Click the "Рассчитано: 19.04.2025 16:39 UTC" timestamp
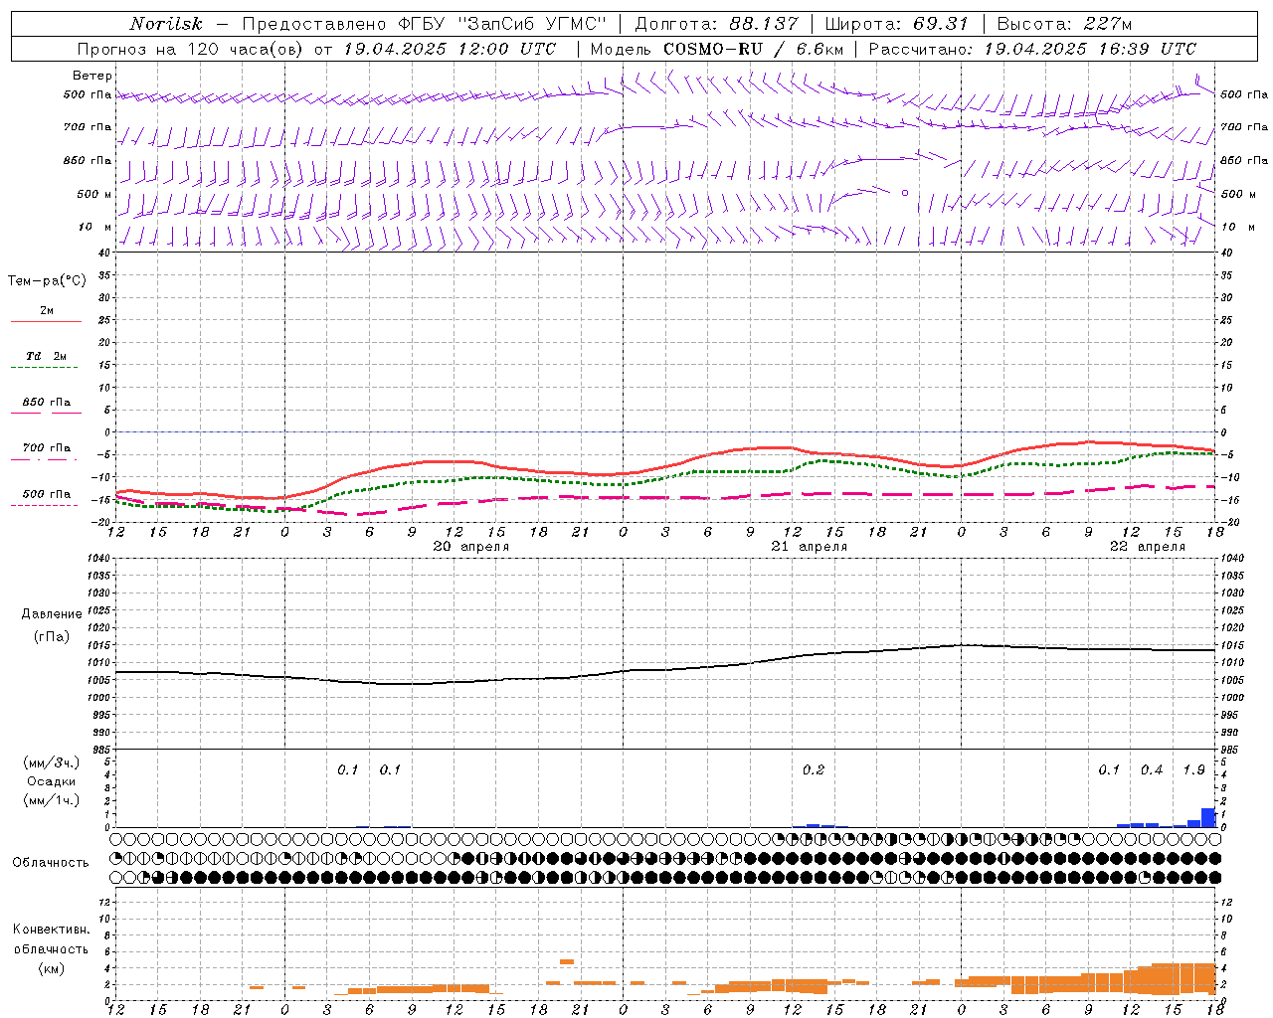1273x1018 pixels. point(1032,49)
